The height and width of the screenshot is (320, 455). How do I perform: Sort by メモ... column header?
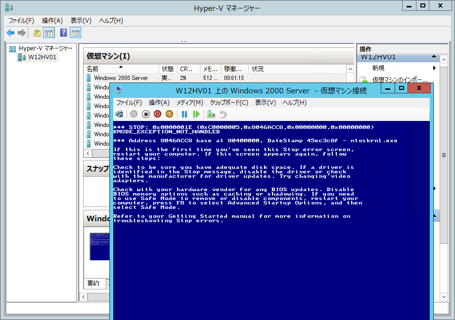[211, 69]
